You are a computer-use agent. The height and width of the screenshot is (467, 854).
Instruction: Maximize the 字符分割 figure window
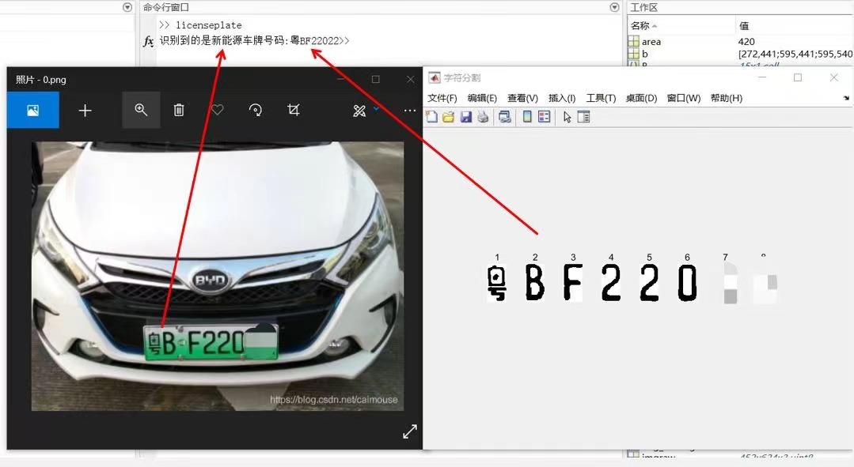pos(797,77)
